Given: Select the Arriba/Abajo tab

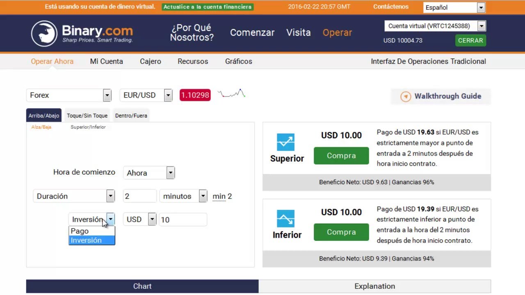Looking at the screenshot, I should pos(44,116).
